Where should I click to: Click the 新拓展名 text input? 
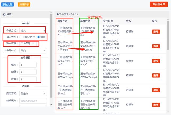pos(33,101)
